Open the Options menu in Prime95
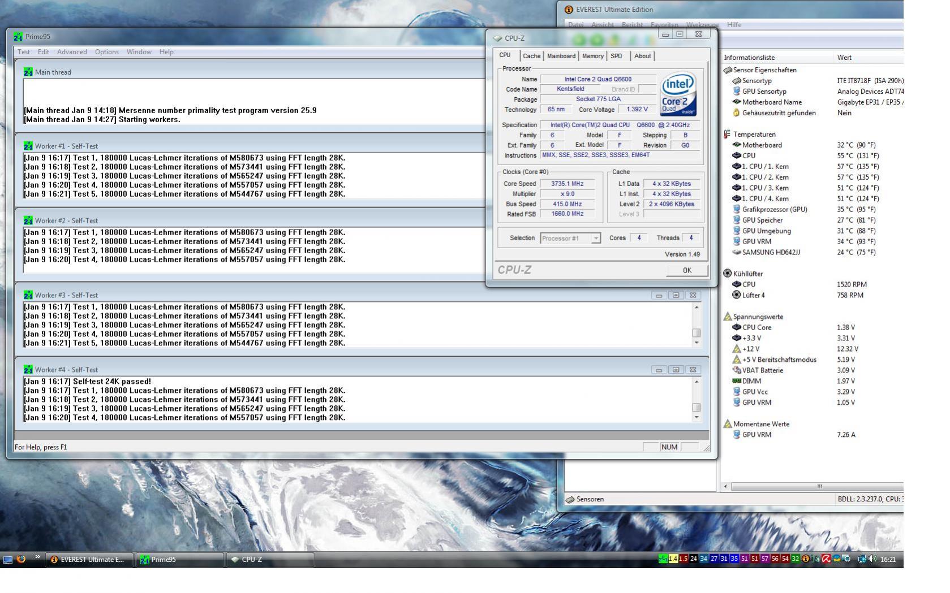The width and height of the screenshot is (950, 593). coord(107,52)
